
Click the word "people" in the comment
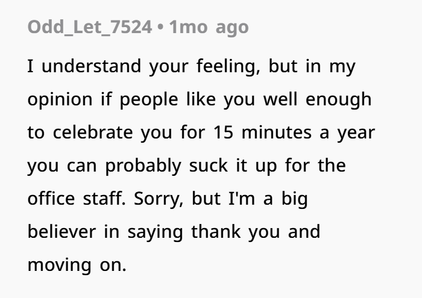(x=149, y=100)
